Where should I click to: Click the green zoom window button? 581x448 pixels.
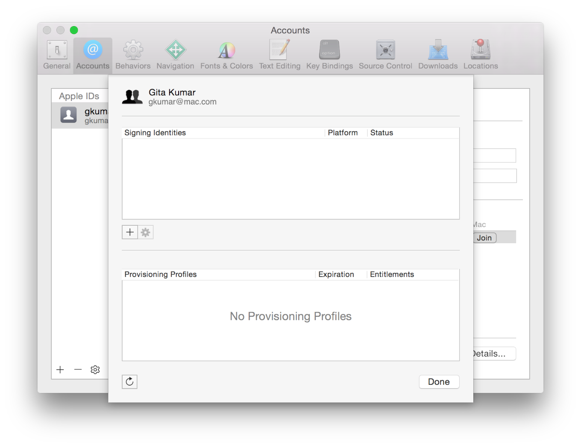coord(74,30)
